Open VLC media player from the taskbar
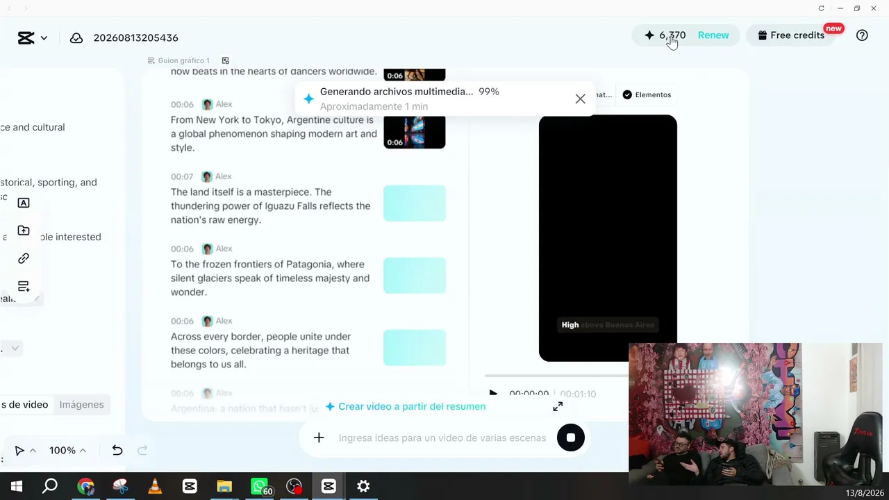The image size is (889, 500). [155, 486]
